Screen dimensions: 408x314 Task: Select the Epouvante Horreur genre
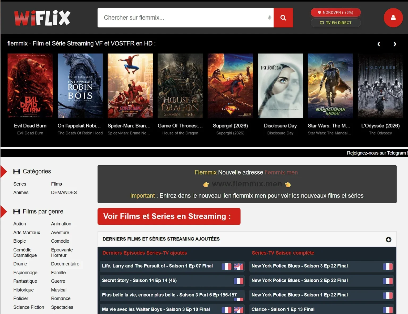click(62, 252)
